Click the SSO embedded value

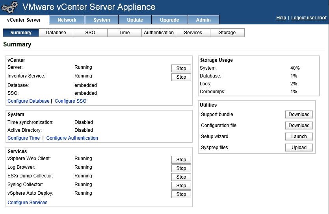coord(86,93)
